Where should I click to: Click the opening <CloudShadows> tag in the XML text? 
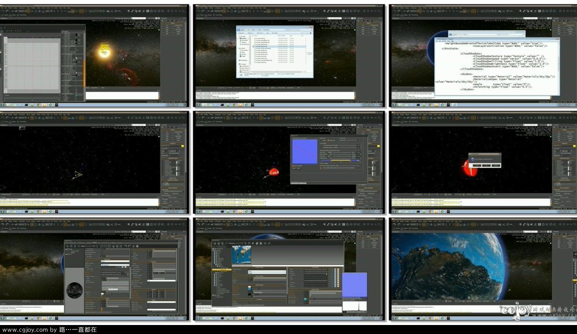pos(471,53)
